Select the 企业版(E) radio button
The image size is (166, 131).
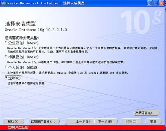pos(6,42)
